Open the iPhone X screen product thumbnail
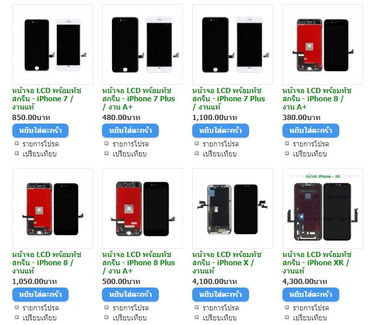This screenshot has width=385, height=325. click(x=233, y=208)
